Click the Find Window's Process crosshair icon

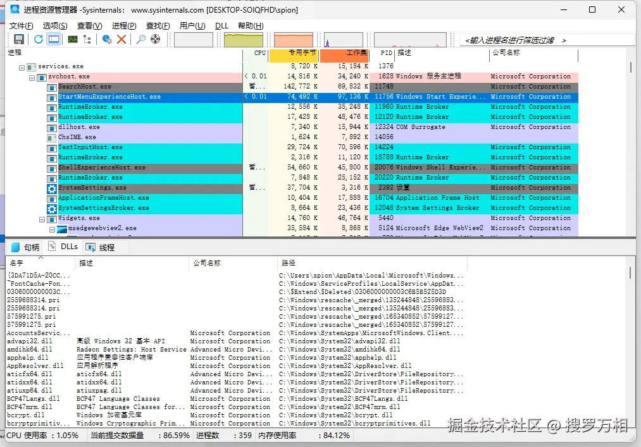pos(155,39)
